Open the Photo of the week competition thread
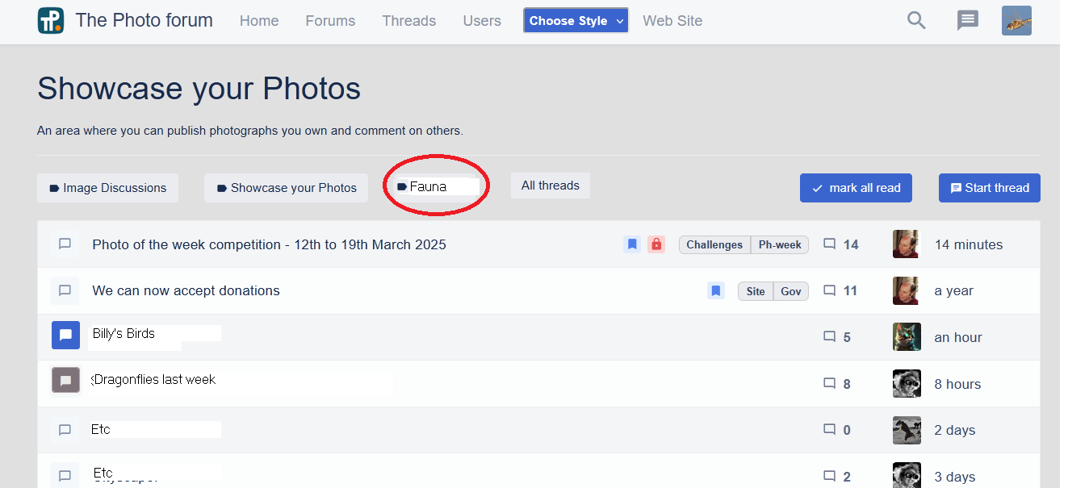Image resolution: width=1089 pixels, height=488 pixels. pos(269,244)
